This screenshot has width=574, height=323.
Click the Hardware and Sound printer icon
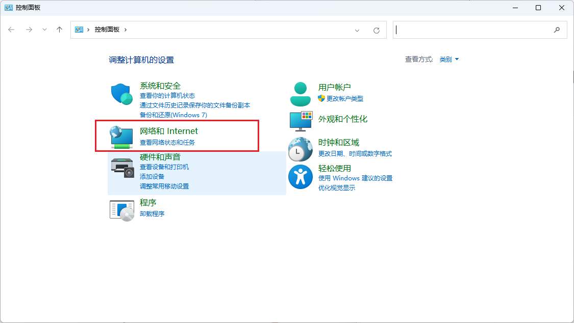(x=122, y=167)
